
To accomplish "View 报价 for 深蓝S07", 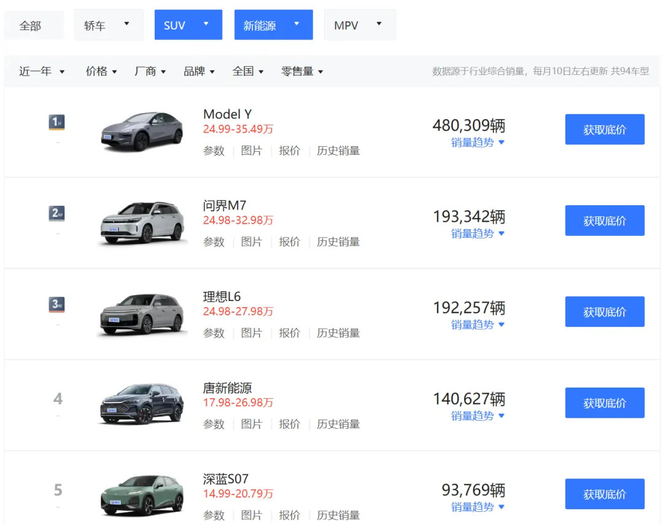I will [x=290, y=515].
